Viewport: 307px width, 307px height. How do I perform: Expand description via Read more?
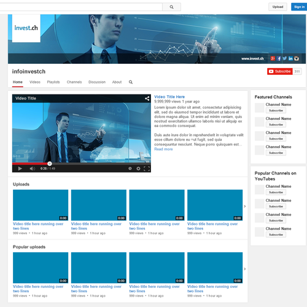point(163,149)
